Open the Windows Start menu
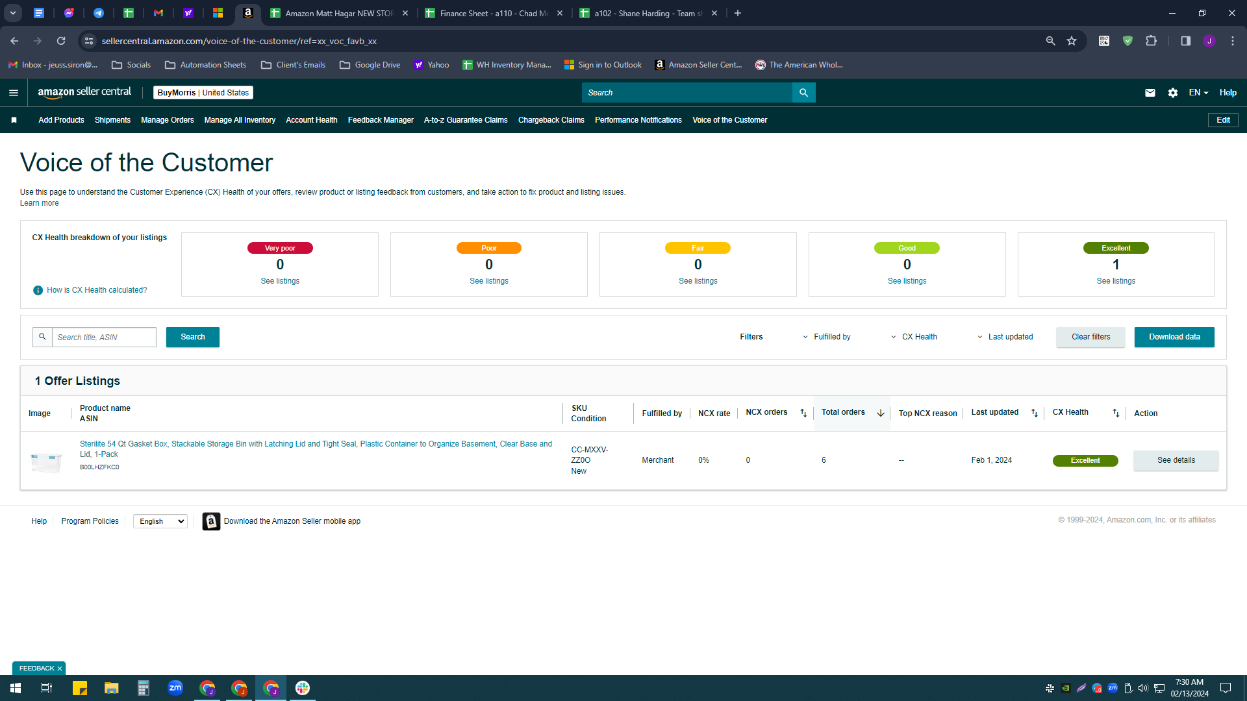The height and width of the screenshot is (701, 1247). pos(16,688)
